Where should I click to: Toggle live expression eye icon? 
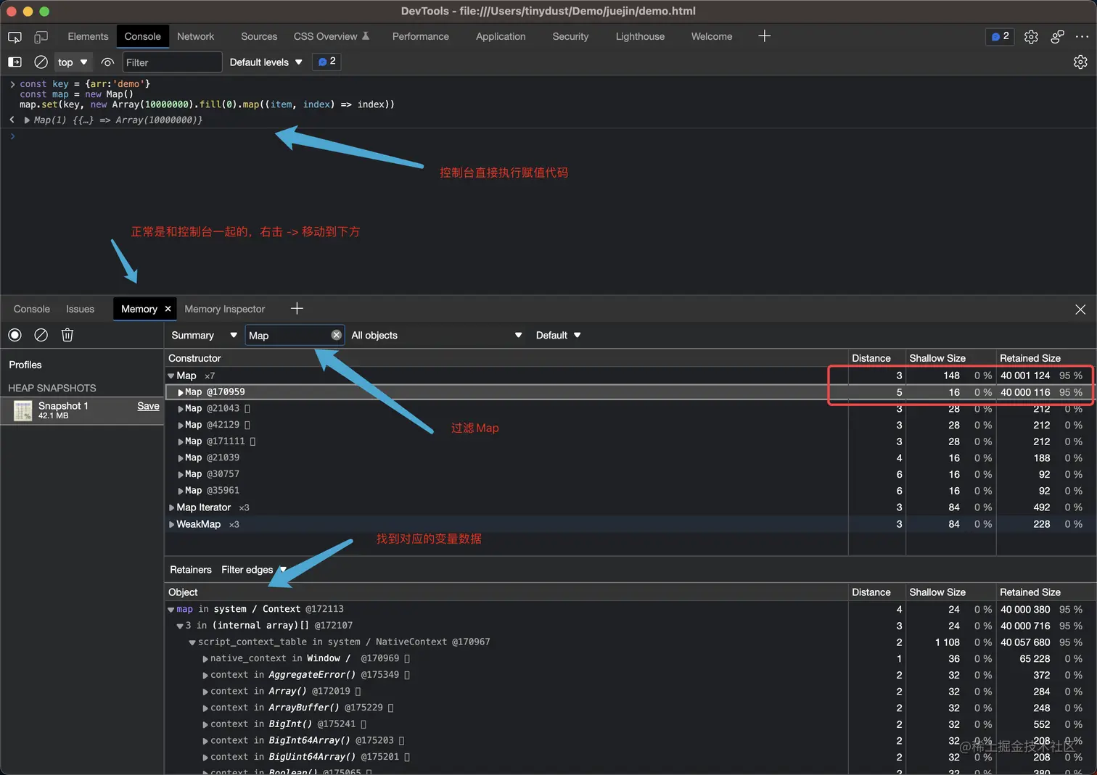click(x=107, y=62)
